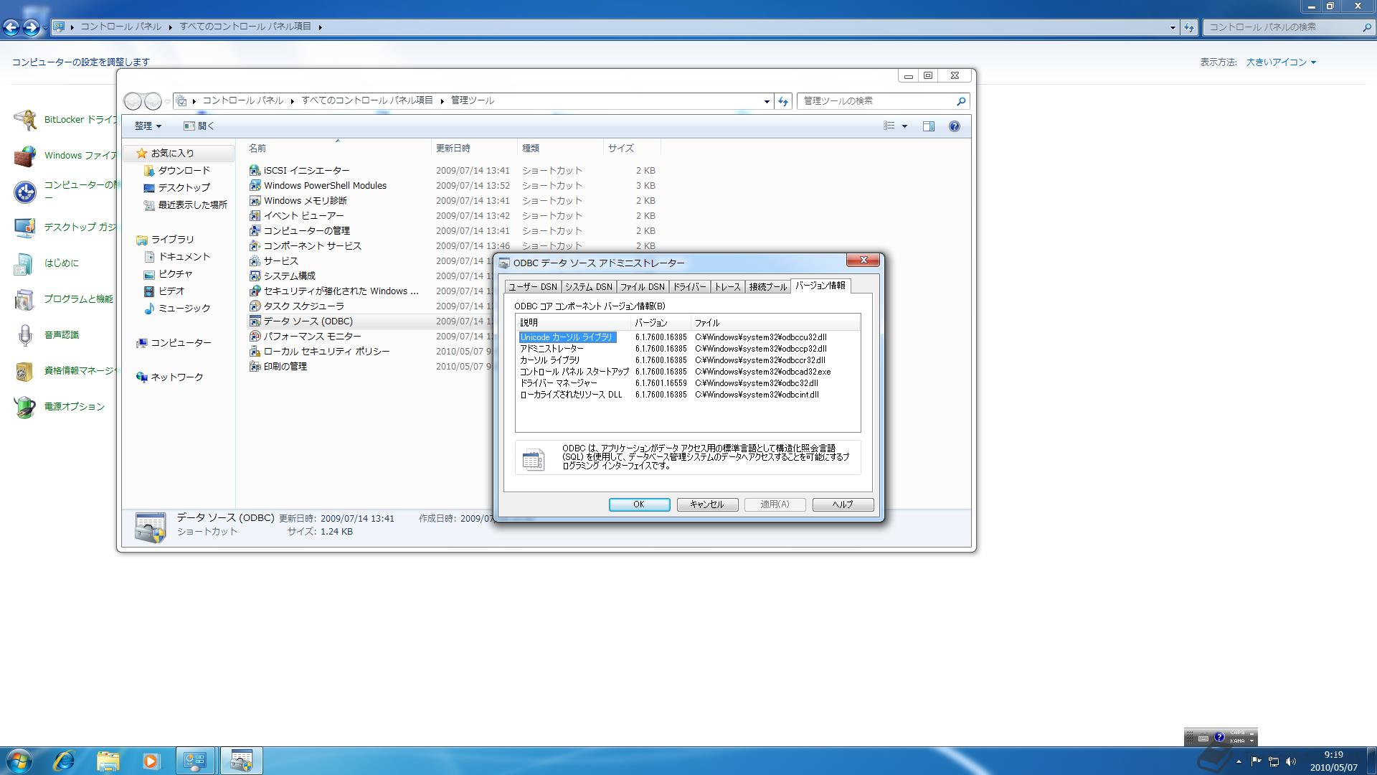Click キャンセル in the ODBC dialog
The width and height of the screenshot is (1377, 775).
[x=707, y=504]
